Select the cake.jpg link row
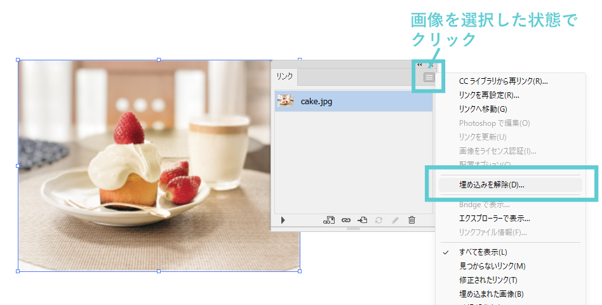Image resolution: width=602 pixels, height=305 pixels. pos(353,101)
